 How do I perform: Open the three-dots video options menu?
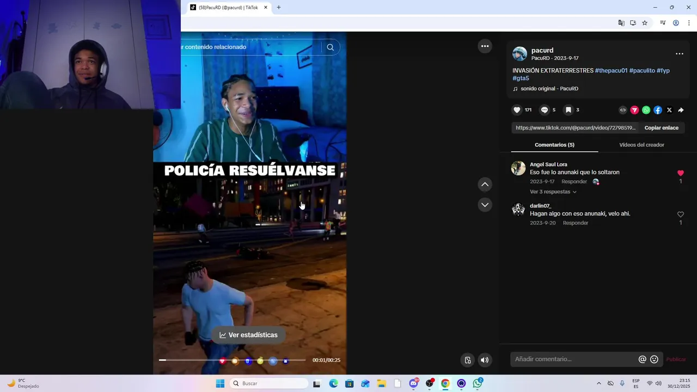point(485,46)
